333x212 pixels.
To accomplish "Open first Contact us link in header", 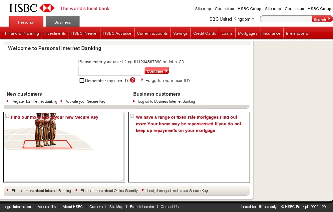I will [x=224, y=9].
